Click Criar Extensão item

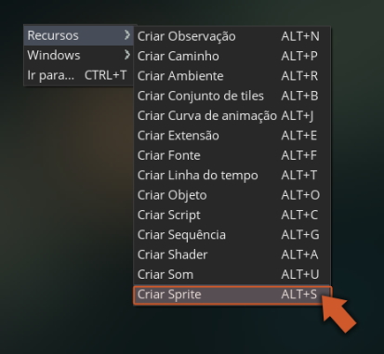(x=232, y=136)
